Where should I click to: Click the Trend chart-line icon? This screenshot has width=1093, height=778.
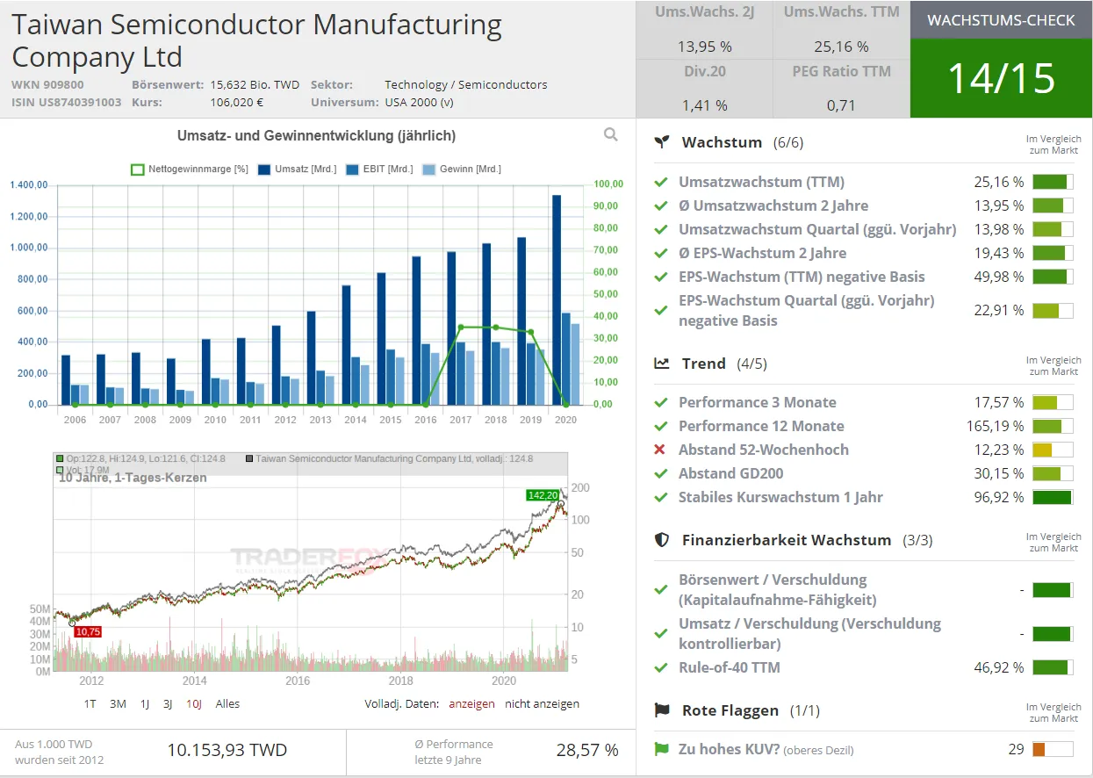point(662,364)
